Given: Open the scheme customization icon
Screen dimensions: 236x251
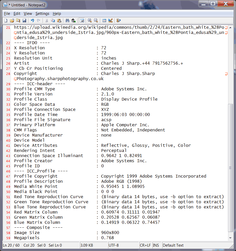Looking at the screenshot, I should [x=110, y=21].
